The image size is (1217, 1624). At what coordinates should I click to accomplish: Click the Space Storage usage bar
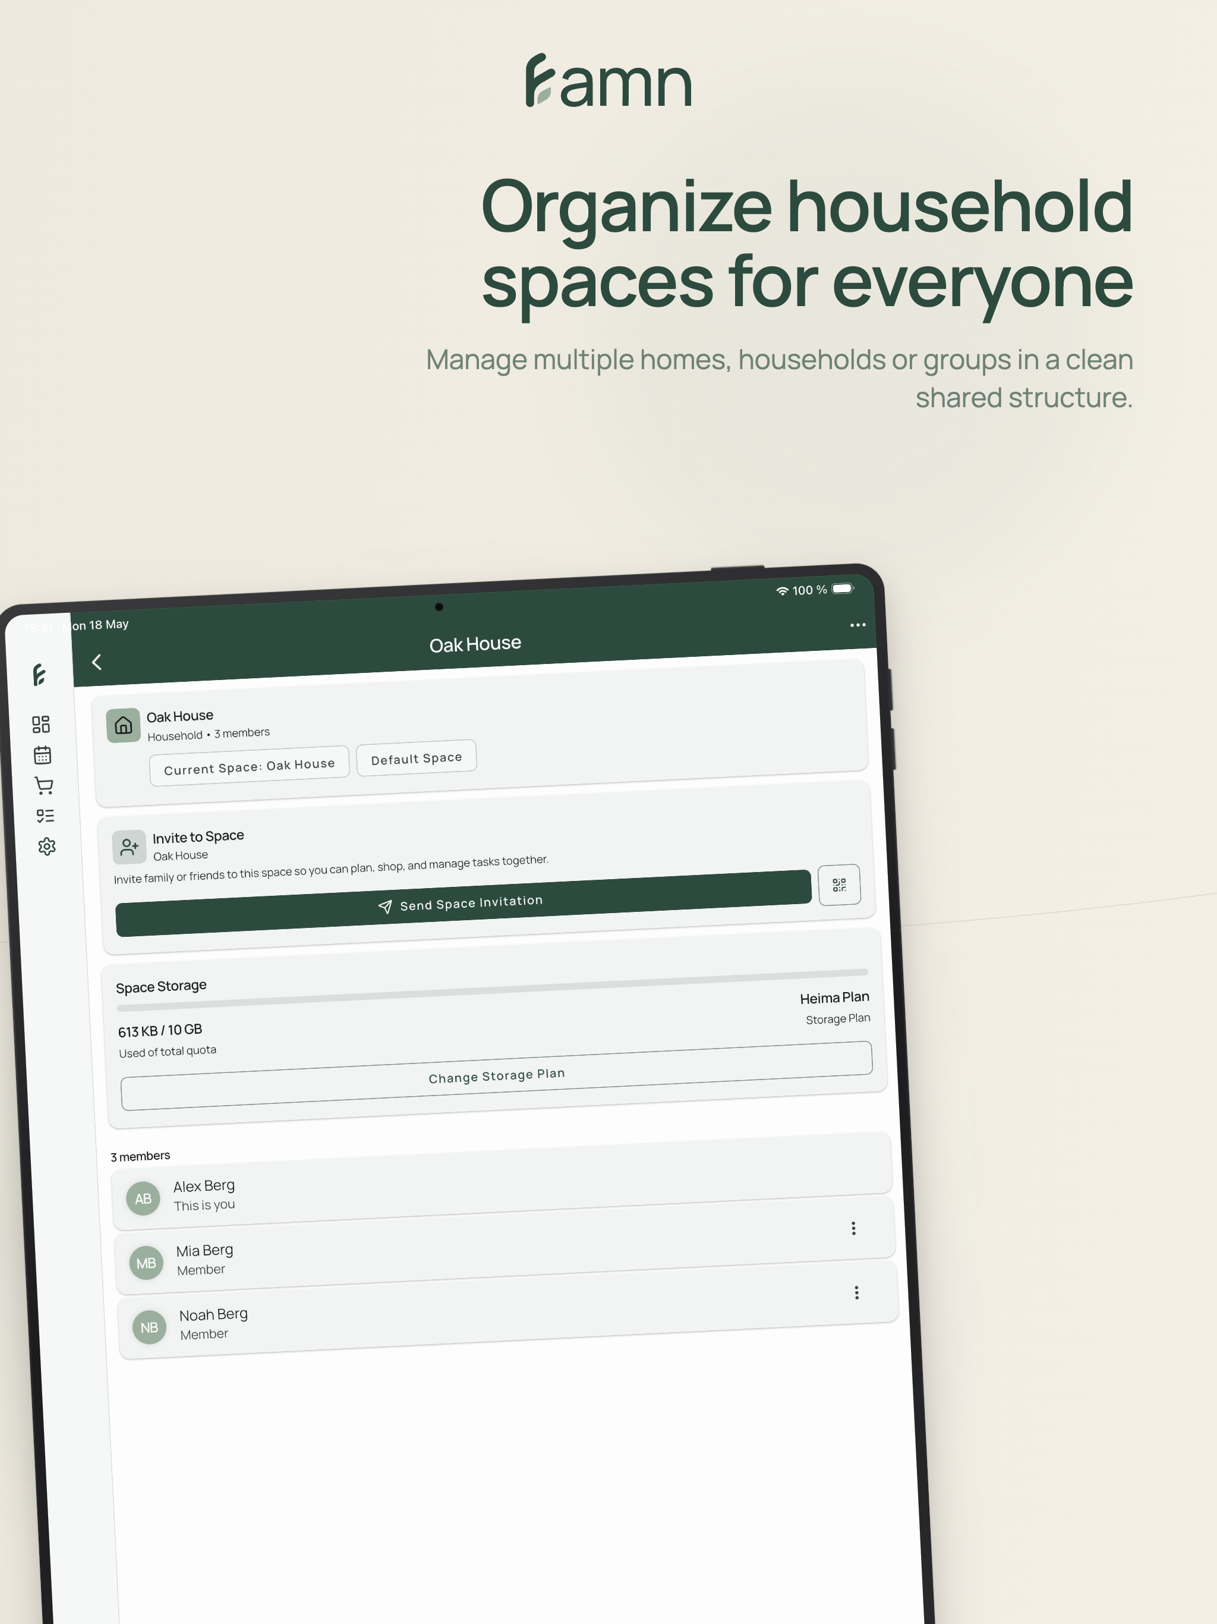[x=492, y=990]
